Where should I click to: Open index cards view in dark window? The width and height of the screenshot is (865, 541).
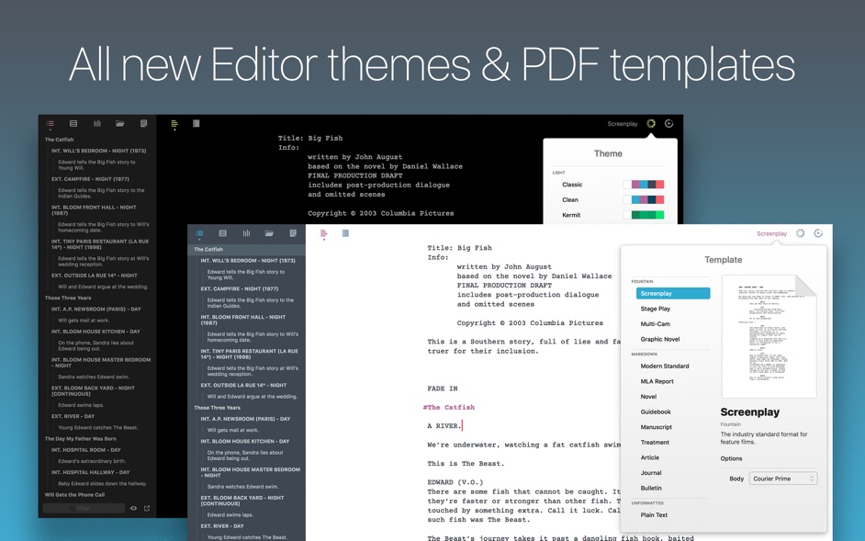tap(73, 124)
